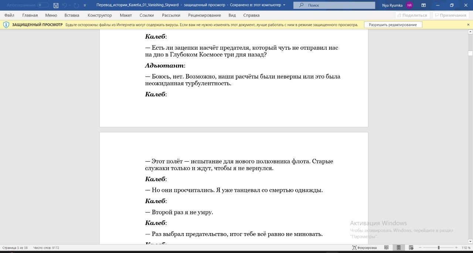
Task: Click the Save floppy disk icon
Action: 56,5
